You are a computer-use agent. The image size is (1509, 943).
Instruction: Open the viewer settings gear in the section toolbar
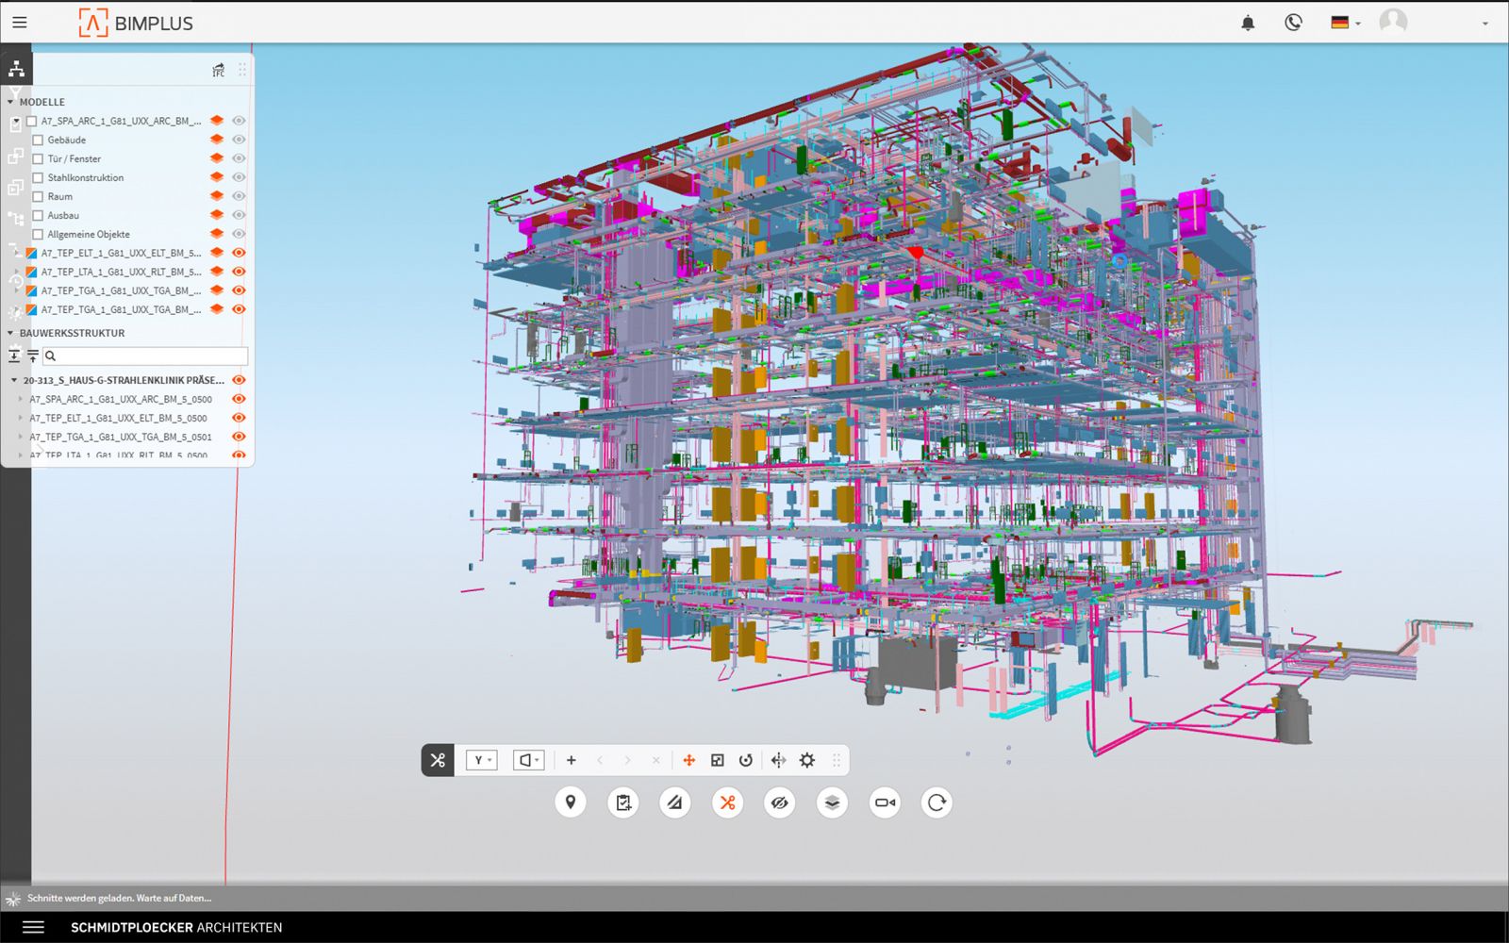tap(806, 760)
